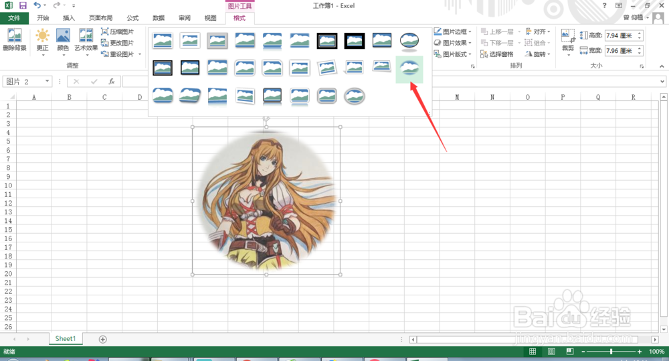Switch to the View (视图) tab
Viewport: 669px width, 361px height.
[x=210, y=18]
